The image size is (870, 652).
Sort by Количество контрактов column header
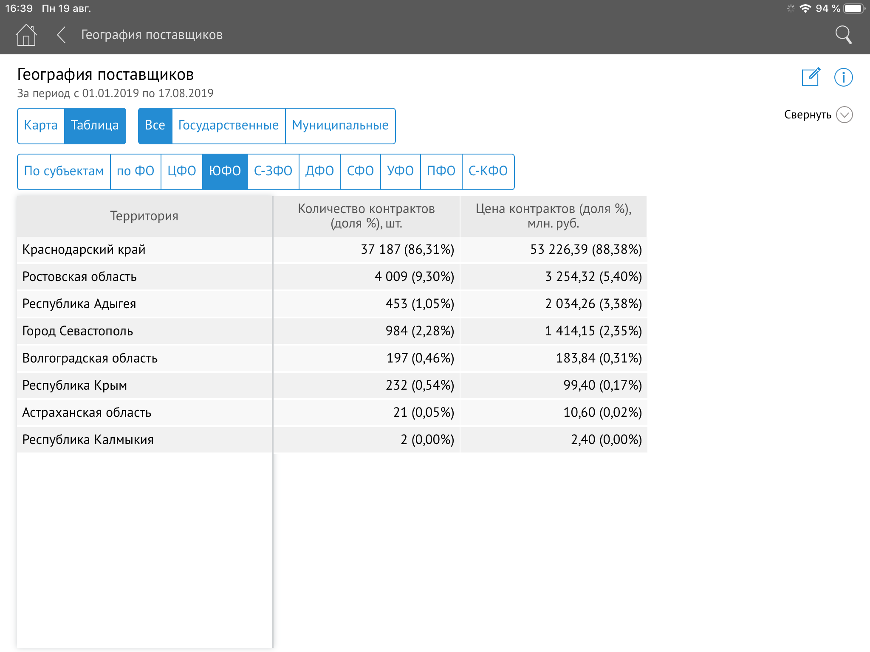(366, 216)
